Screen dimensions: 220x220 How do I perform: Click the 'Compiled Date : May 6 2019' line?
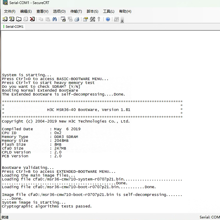[41, 129]
